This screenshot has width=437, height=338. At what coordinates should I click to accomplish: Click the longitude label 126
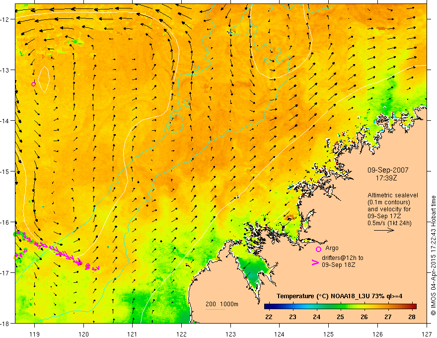377,334
